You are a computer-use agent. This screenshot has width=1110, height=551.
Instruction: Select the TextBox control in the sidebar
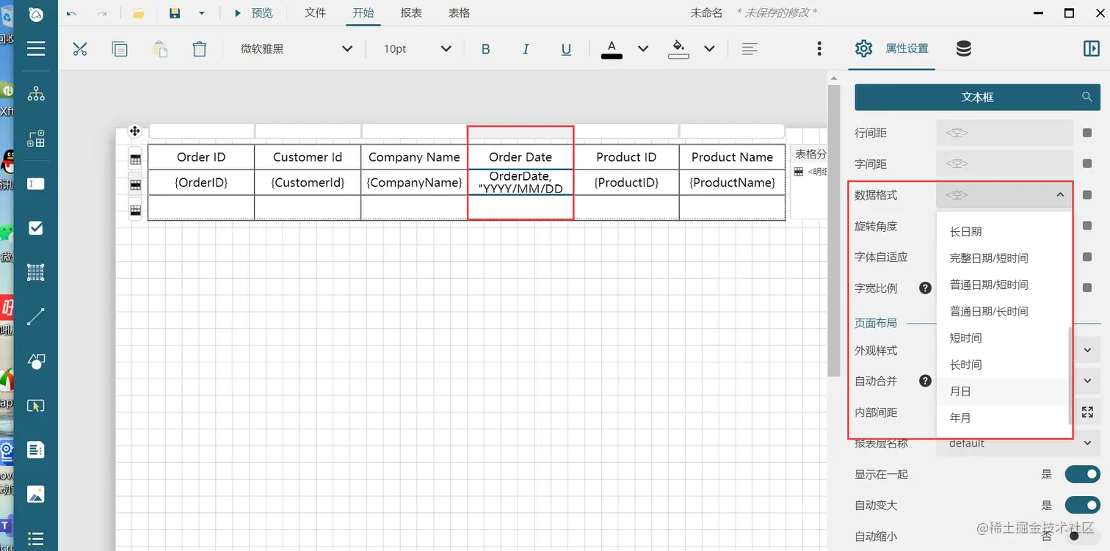click(x=36, y=183)
